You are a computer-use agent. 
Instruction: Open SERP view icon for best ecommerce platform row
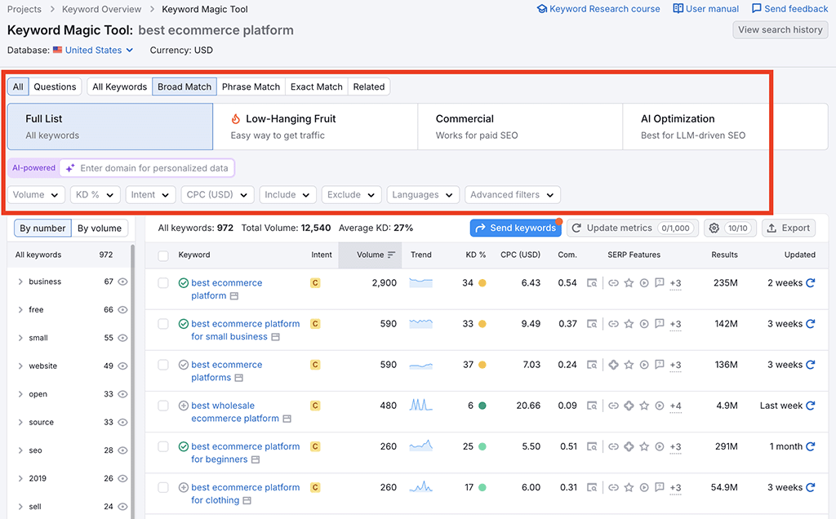click(592, 283)
